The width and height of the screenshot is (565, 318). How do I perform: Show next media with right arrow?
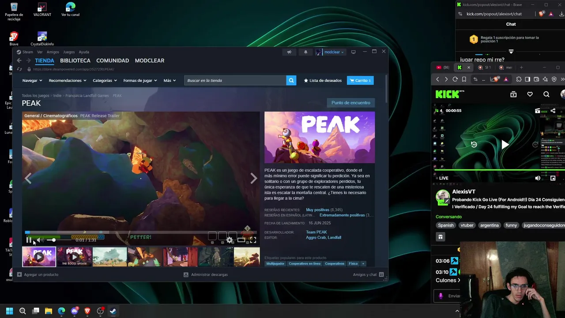pos(254,178)
